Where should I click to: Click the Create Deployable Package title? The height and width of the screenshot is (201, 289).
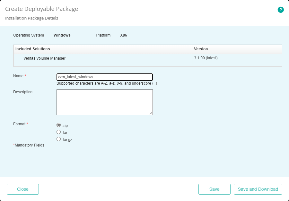point(41,9)
